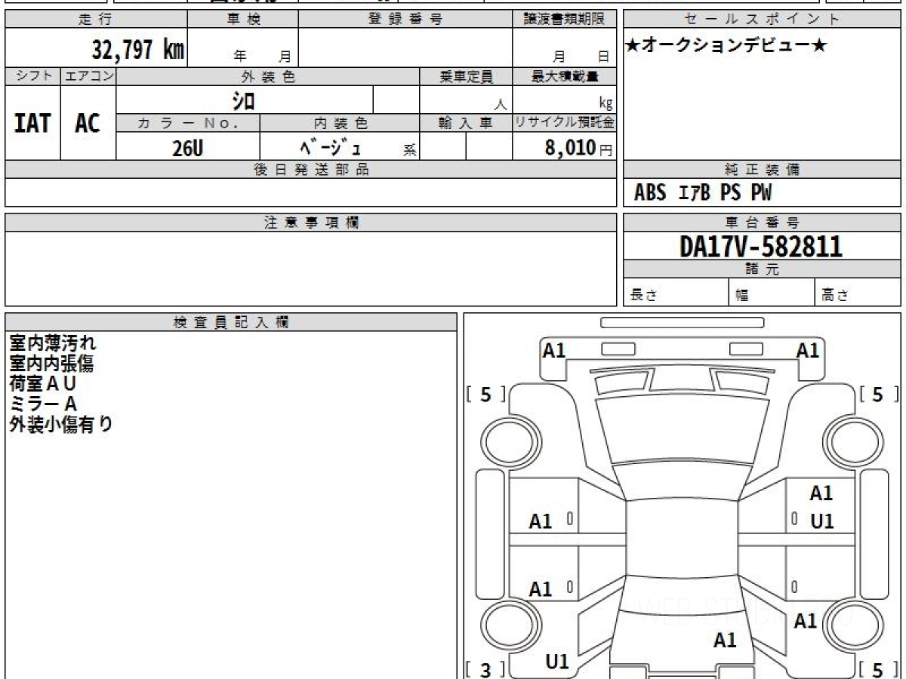Screen dimensions: 906x679
Task: Click the 外装小傷有り inspector note
Action: (x=61, y=425)
